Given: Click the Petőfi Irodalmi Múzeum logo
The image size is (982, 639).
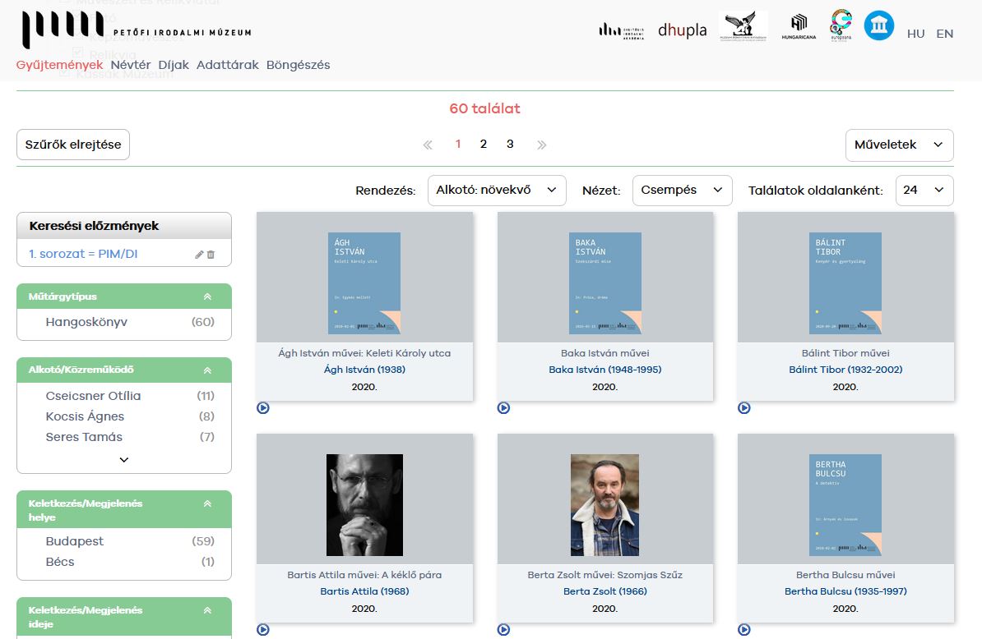Looking at the screenshot, I should (x=137, y=30).
